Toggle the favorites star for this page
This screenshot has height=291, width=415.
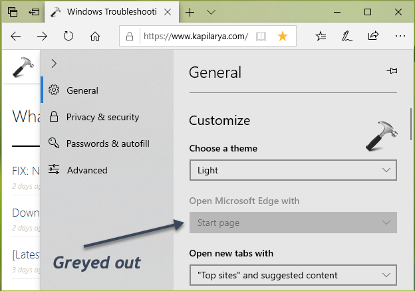coord(283,37)
